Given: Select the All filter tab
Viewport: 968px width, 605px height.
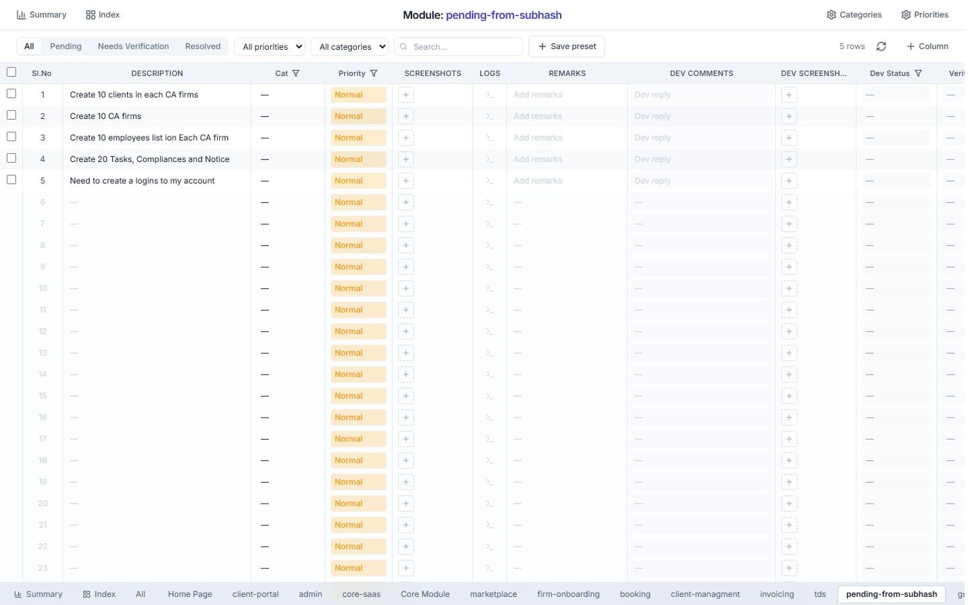Looking at the screenshot, I should pyautogui.click(x=29, y=46).
